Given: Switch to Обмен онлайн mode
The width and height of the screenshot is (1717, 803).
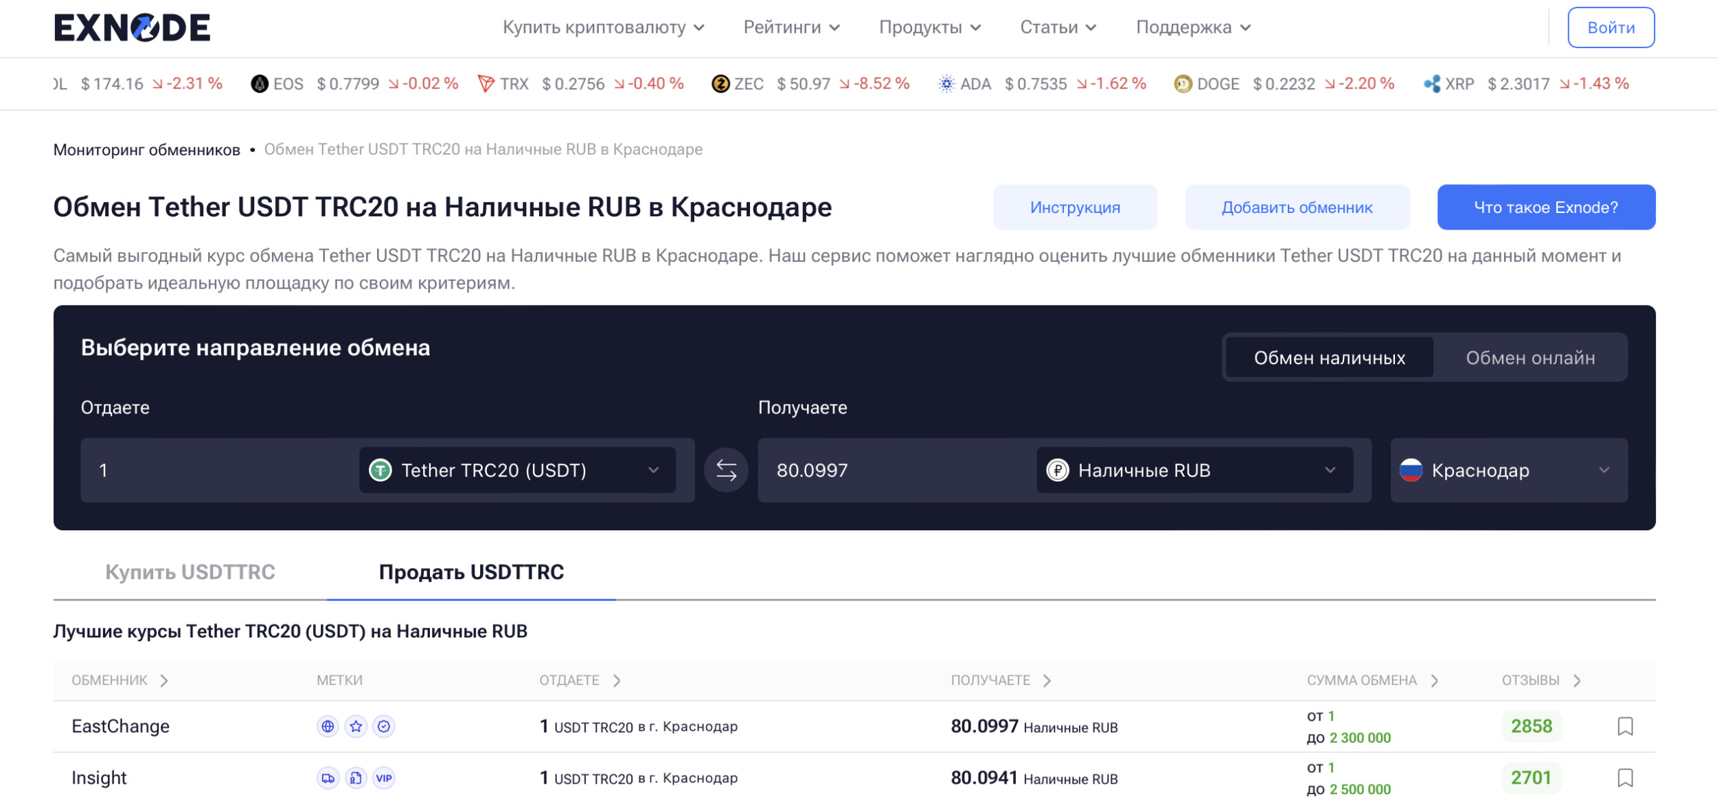Looking at the screenshot, I should 1530,358.
